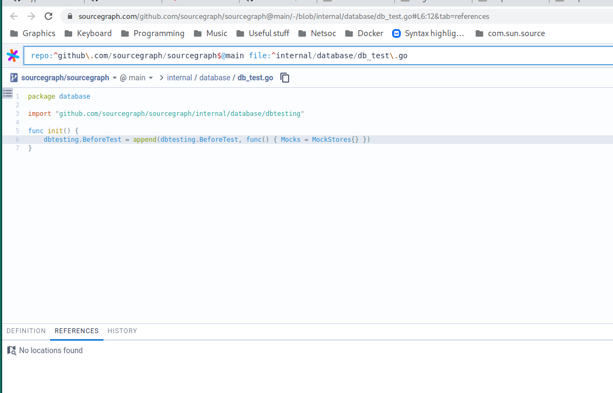Click the browser address bar URL
This screenshot has height=393, width=613.
[284, 16]
